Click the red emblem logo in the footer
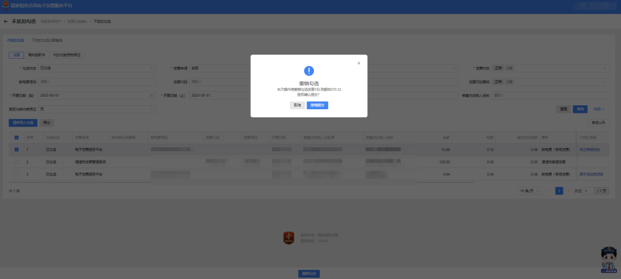 click(289, 238)
